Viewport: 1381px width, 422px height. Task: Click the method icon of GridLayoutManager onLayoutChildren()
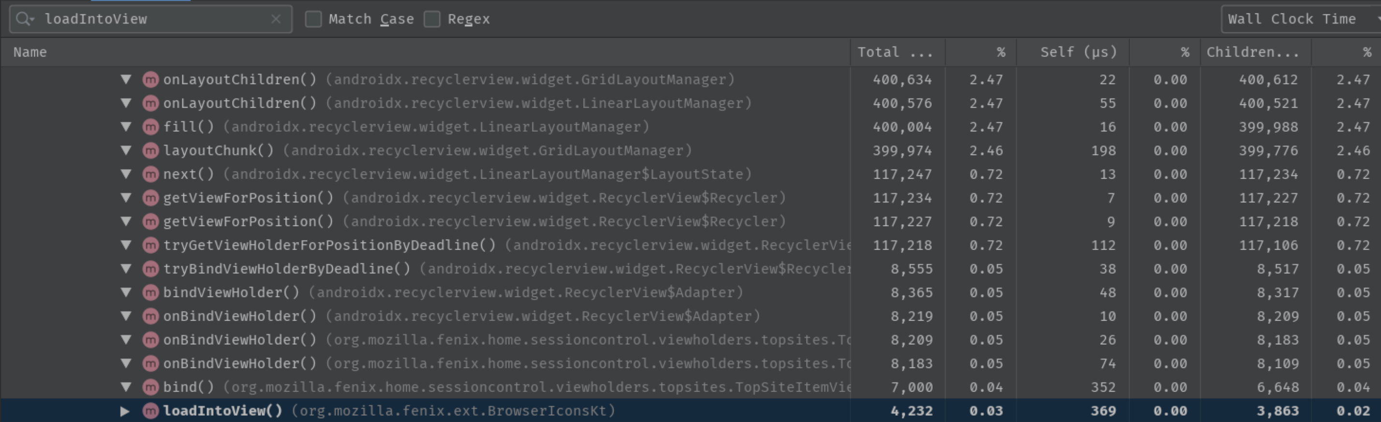[151, 80]
